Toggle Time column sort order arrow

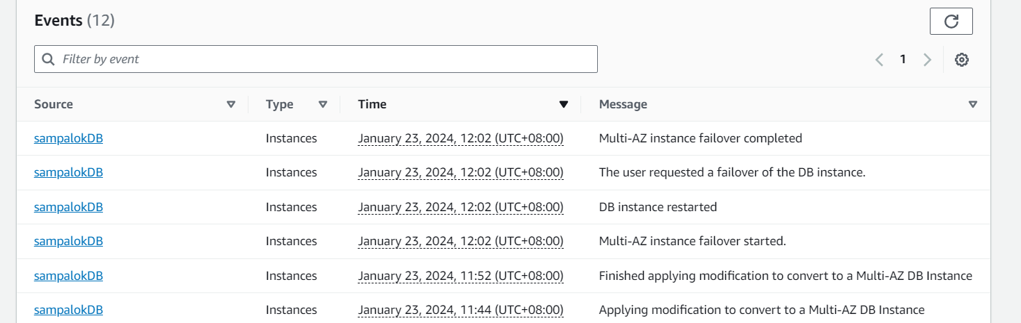click(x=564, y=105)
